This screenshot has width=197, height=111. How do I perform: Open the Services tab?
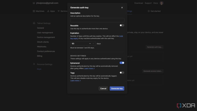(63, 11)
